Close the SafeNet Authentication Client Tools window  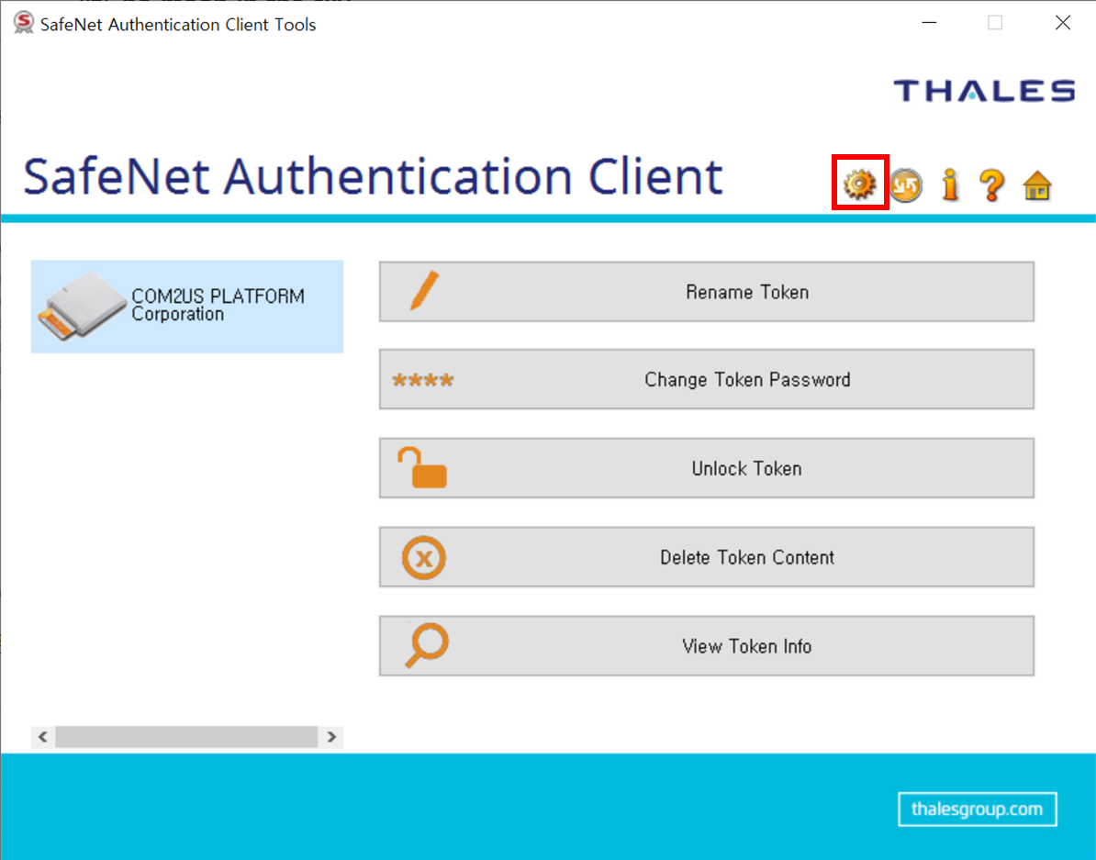click(x=1062, y=23)
